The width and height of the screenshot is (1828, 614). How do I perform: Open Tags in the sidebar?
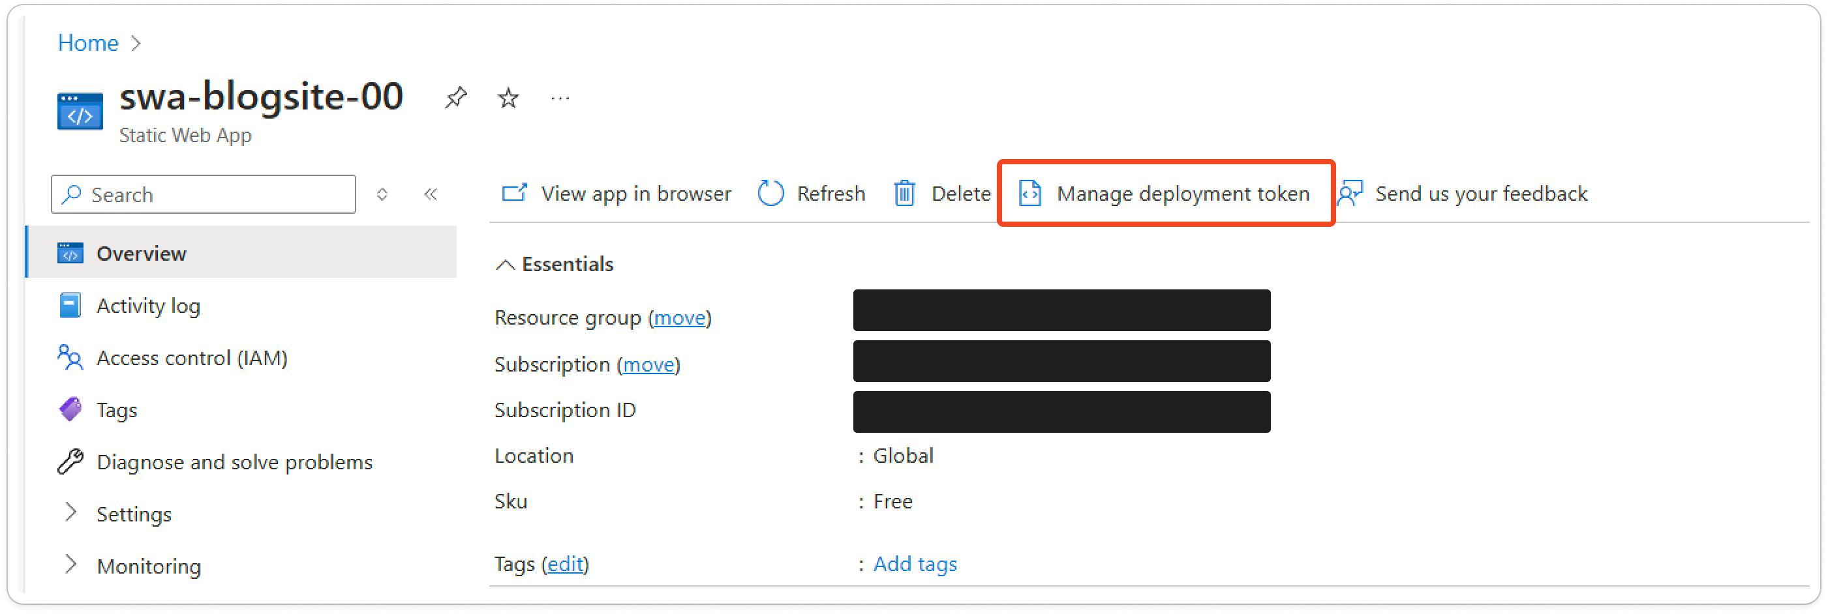point(116,410)
